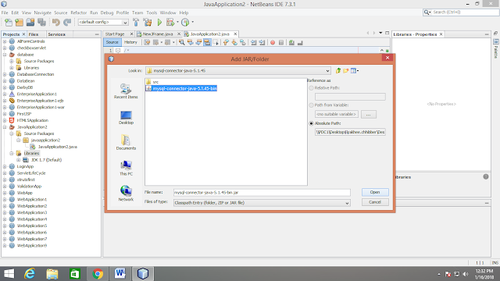Click the History view button
Viewport: 500px width, 281px height.
(x=130, y=42)
